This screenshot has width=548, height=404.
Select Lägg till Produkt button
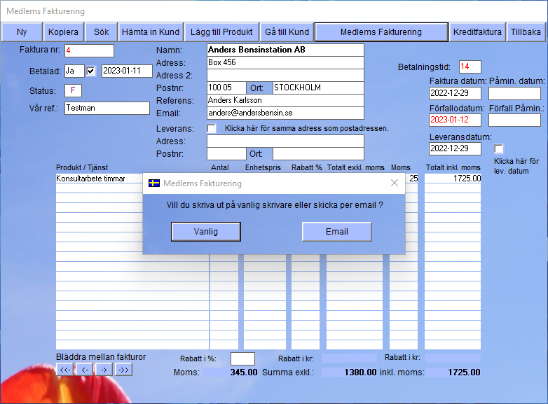(222, 32)
